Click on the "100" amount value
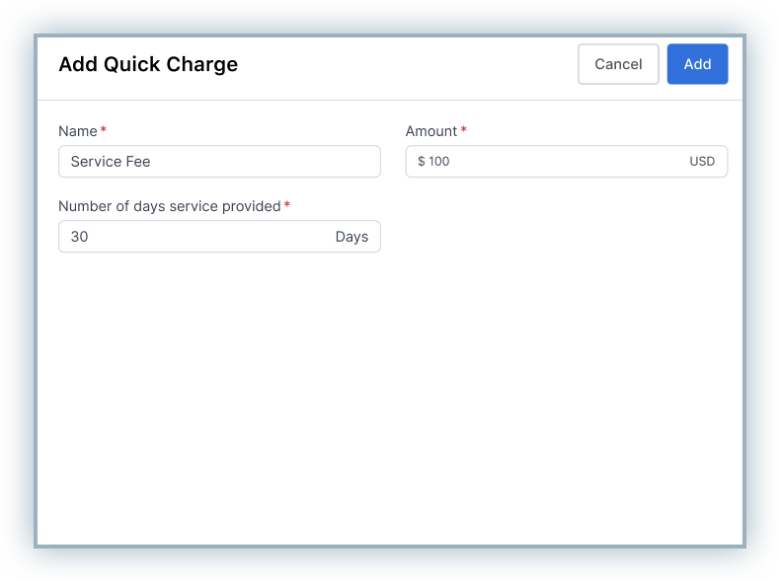This screenshot has height=582, width=780. 439,162
